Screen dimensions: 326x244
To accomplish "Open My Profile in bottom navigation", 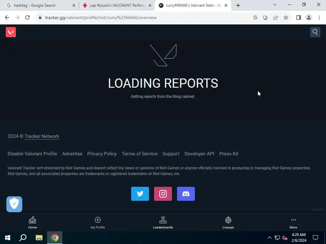I will [98, 223].
